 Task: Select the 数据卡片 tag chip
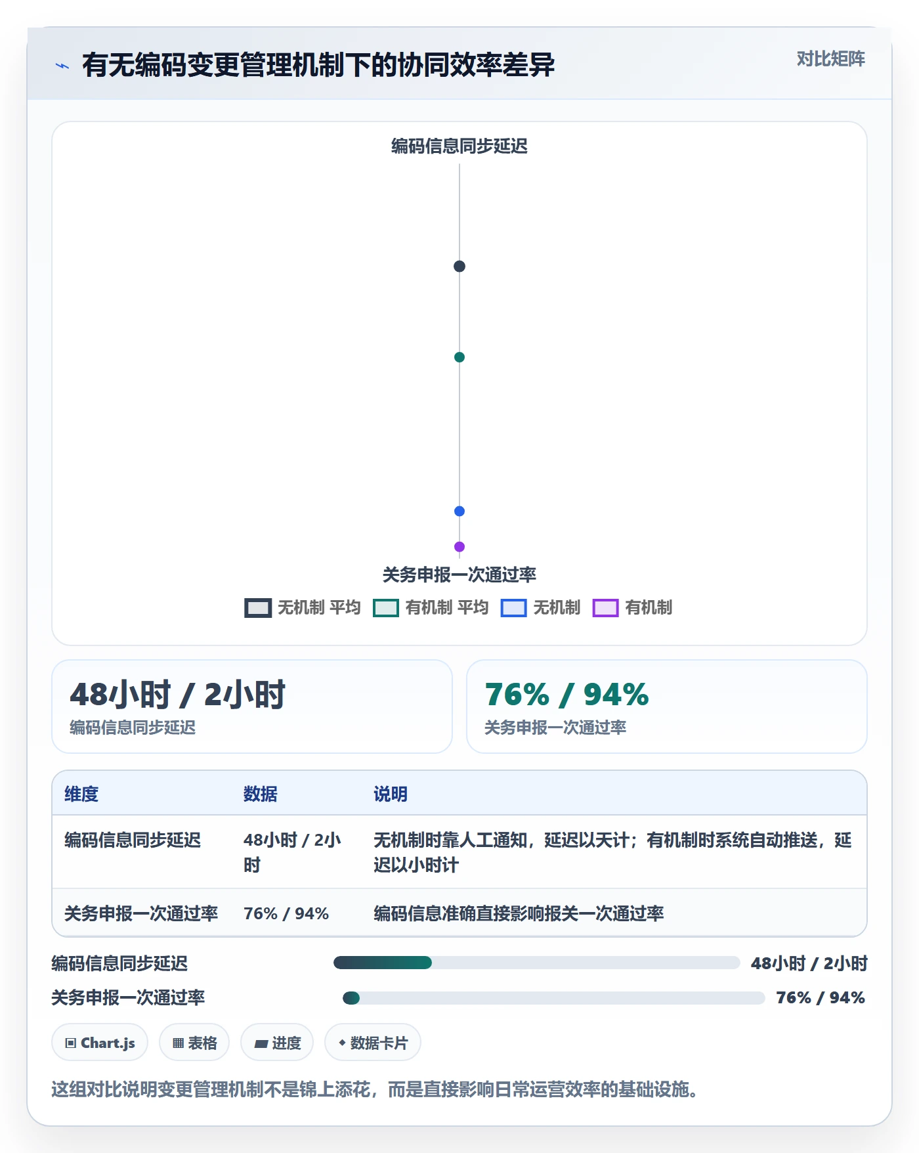tap(373, 1042)
